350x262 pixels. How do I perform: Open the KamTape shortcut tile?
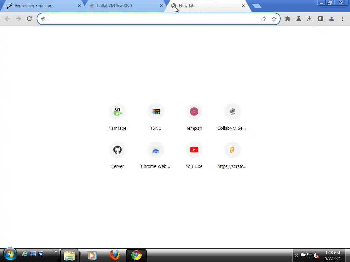pyautogui.click(x=118, y=118)
